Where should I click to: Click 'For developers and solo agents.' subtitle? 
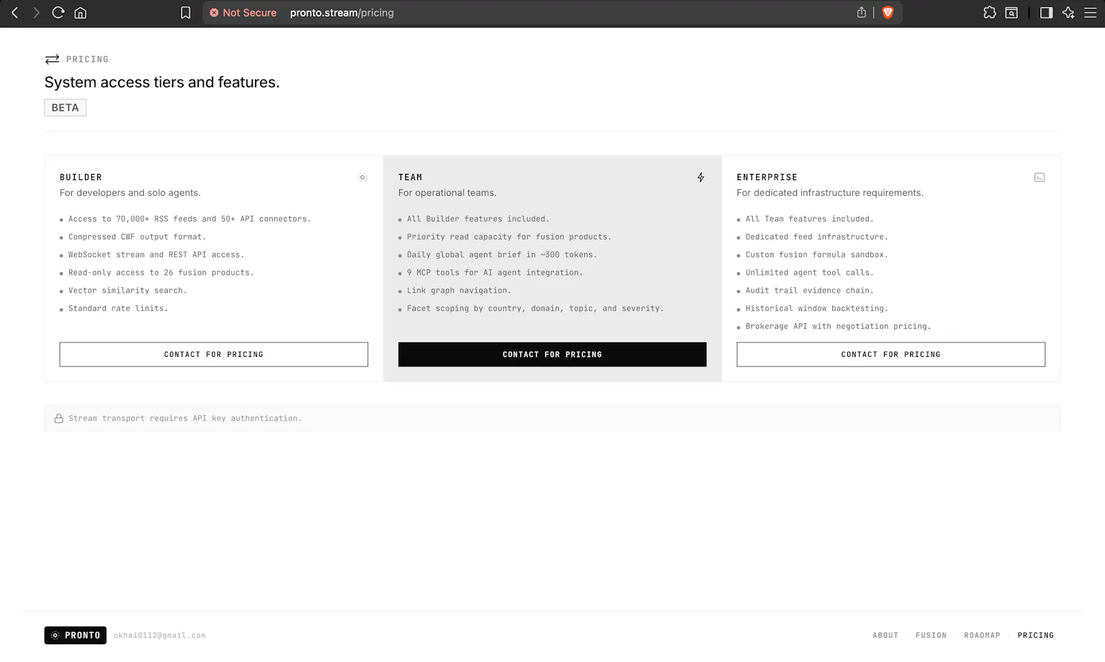pos(130,193)
